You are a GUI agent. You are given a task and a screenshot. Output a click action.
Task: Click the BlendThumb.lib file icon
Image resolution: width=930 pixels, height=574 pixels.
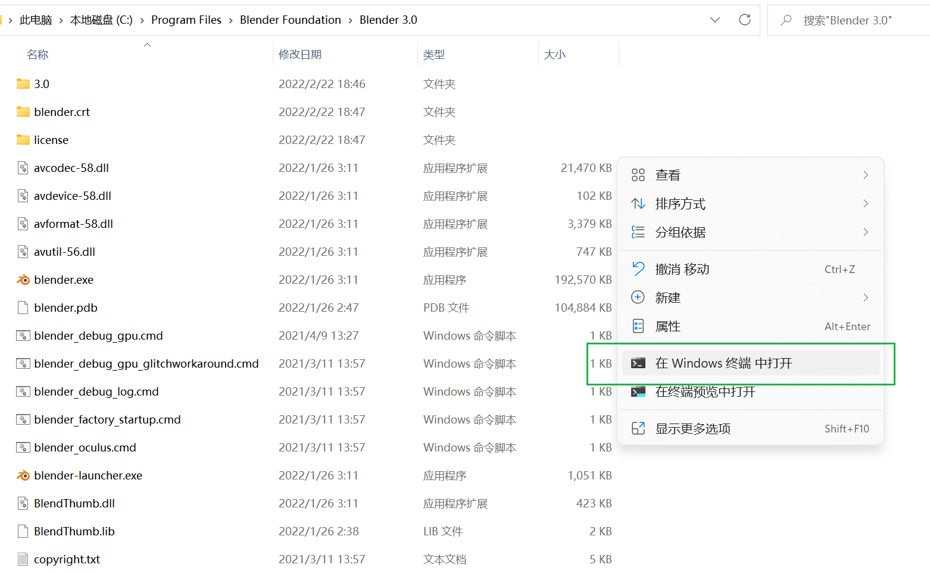coord(23,531)
